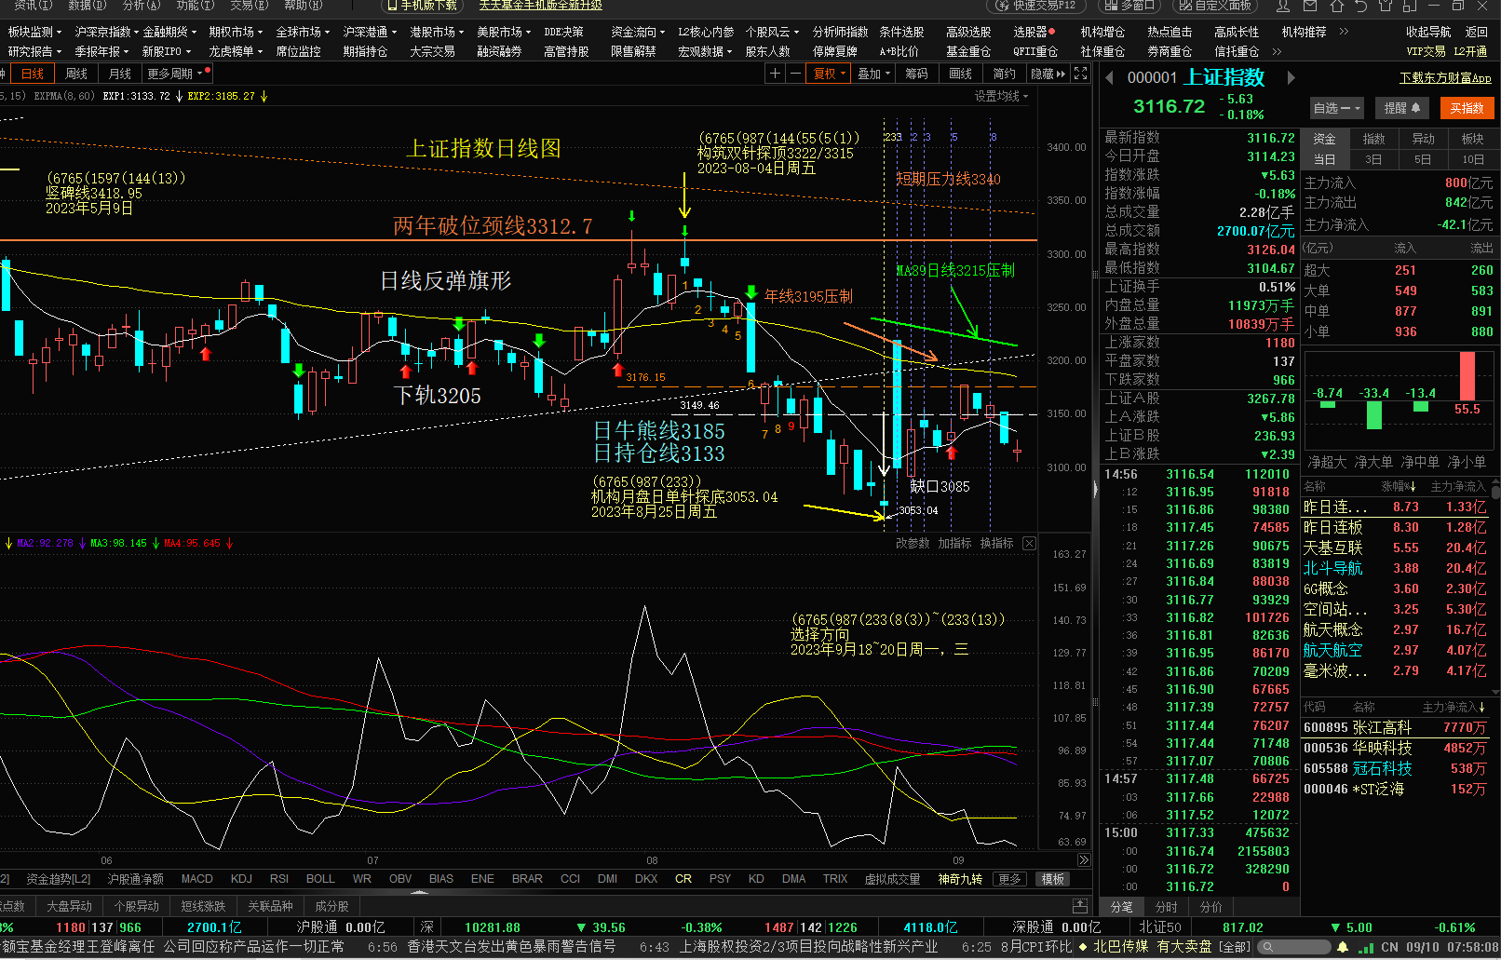
Task: Toggle 简约 simplified chart mode
Action: [x=1004, y=74]
